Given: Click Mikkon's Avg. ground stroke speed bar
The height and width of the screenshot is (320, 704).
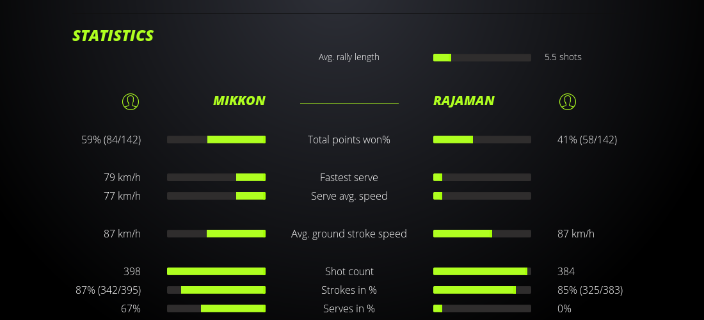Looking at the screenshot, I should pos(216,234).
